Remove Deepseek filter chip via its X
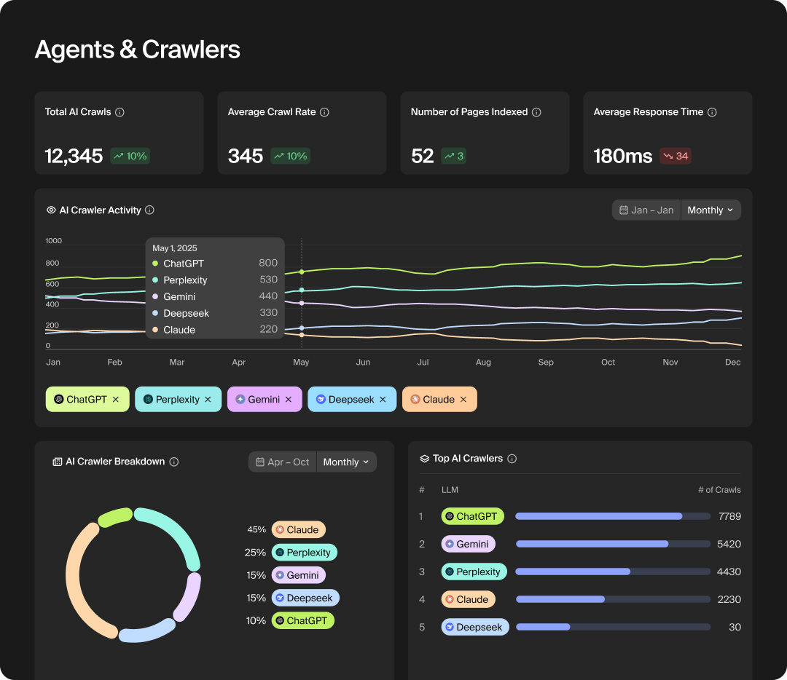 tap(383, 400)
